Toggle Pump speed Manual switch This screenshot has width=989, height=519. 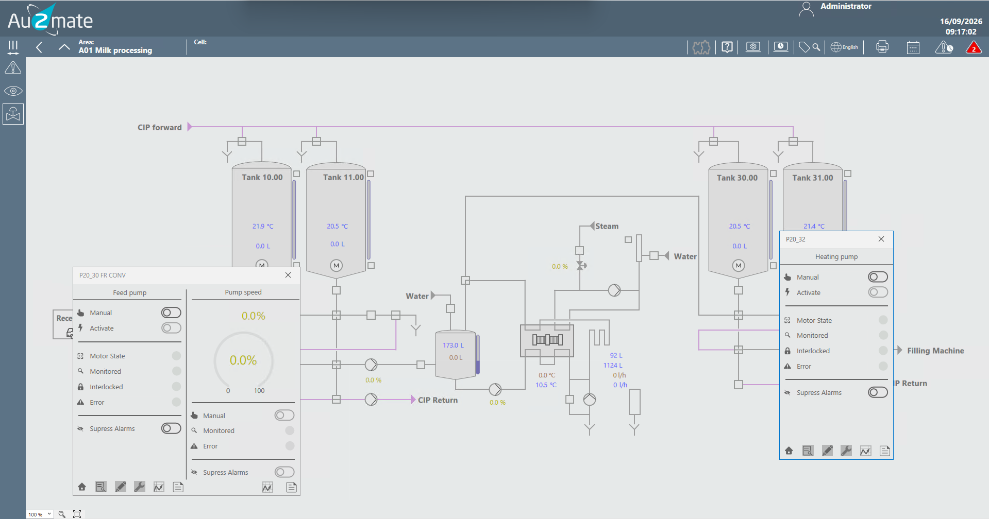pos(284,415)
